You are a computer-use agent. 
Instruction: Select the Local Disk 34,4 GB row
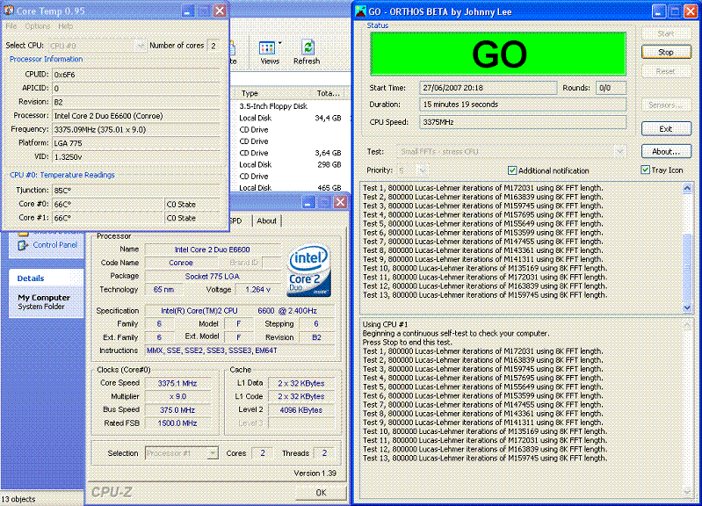(x=291, y=118)
